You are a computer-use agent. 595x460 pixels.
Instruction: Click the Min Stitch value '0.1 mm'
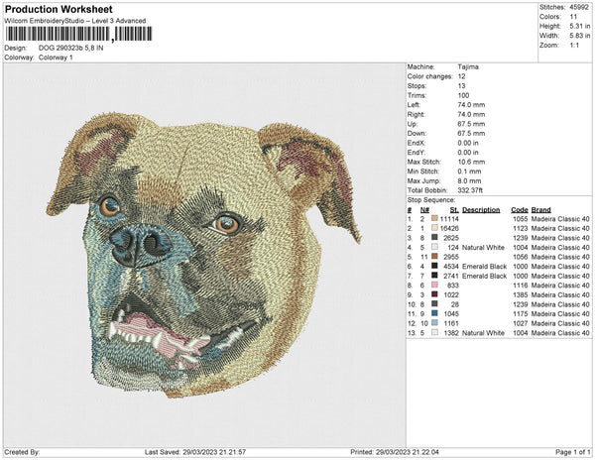469,172
